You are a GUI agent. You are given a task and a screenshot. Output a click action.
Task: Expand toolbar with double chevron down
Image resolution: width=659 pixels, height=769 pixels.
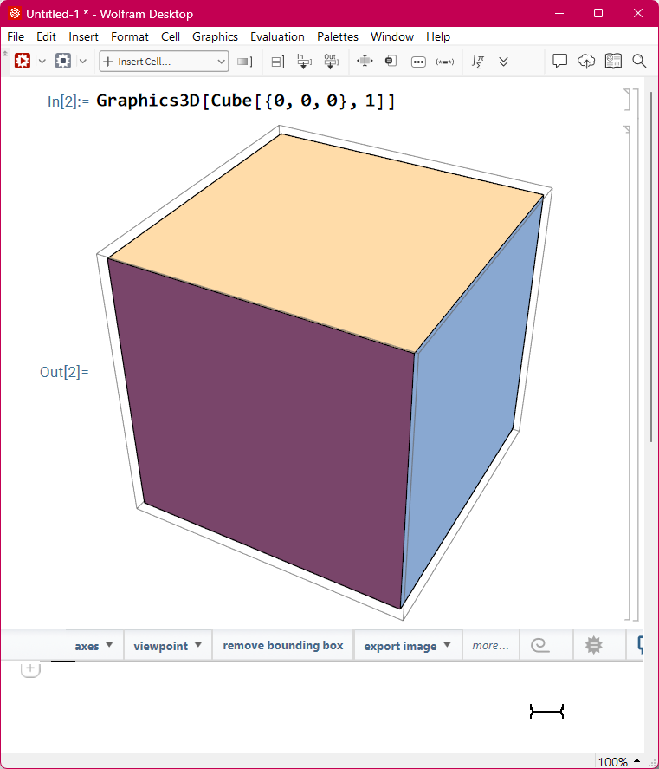(503, 62)
